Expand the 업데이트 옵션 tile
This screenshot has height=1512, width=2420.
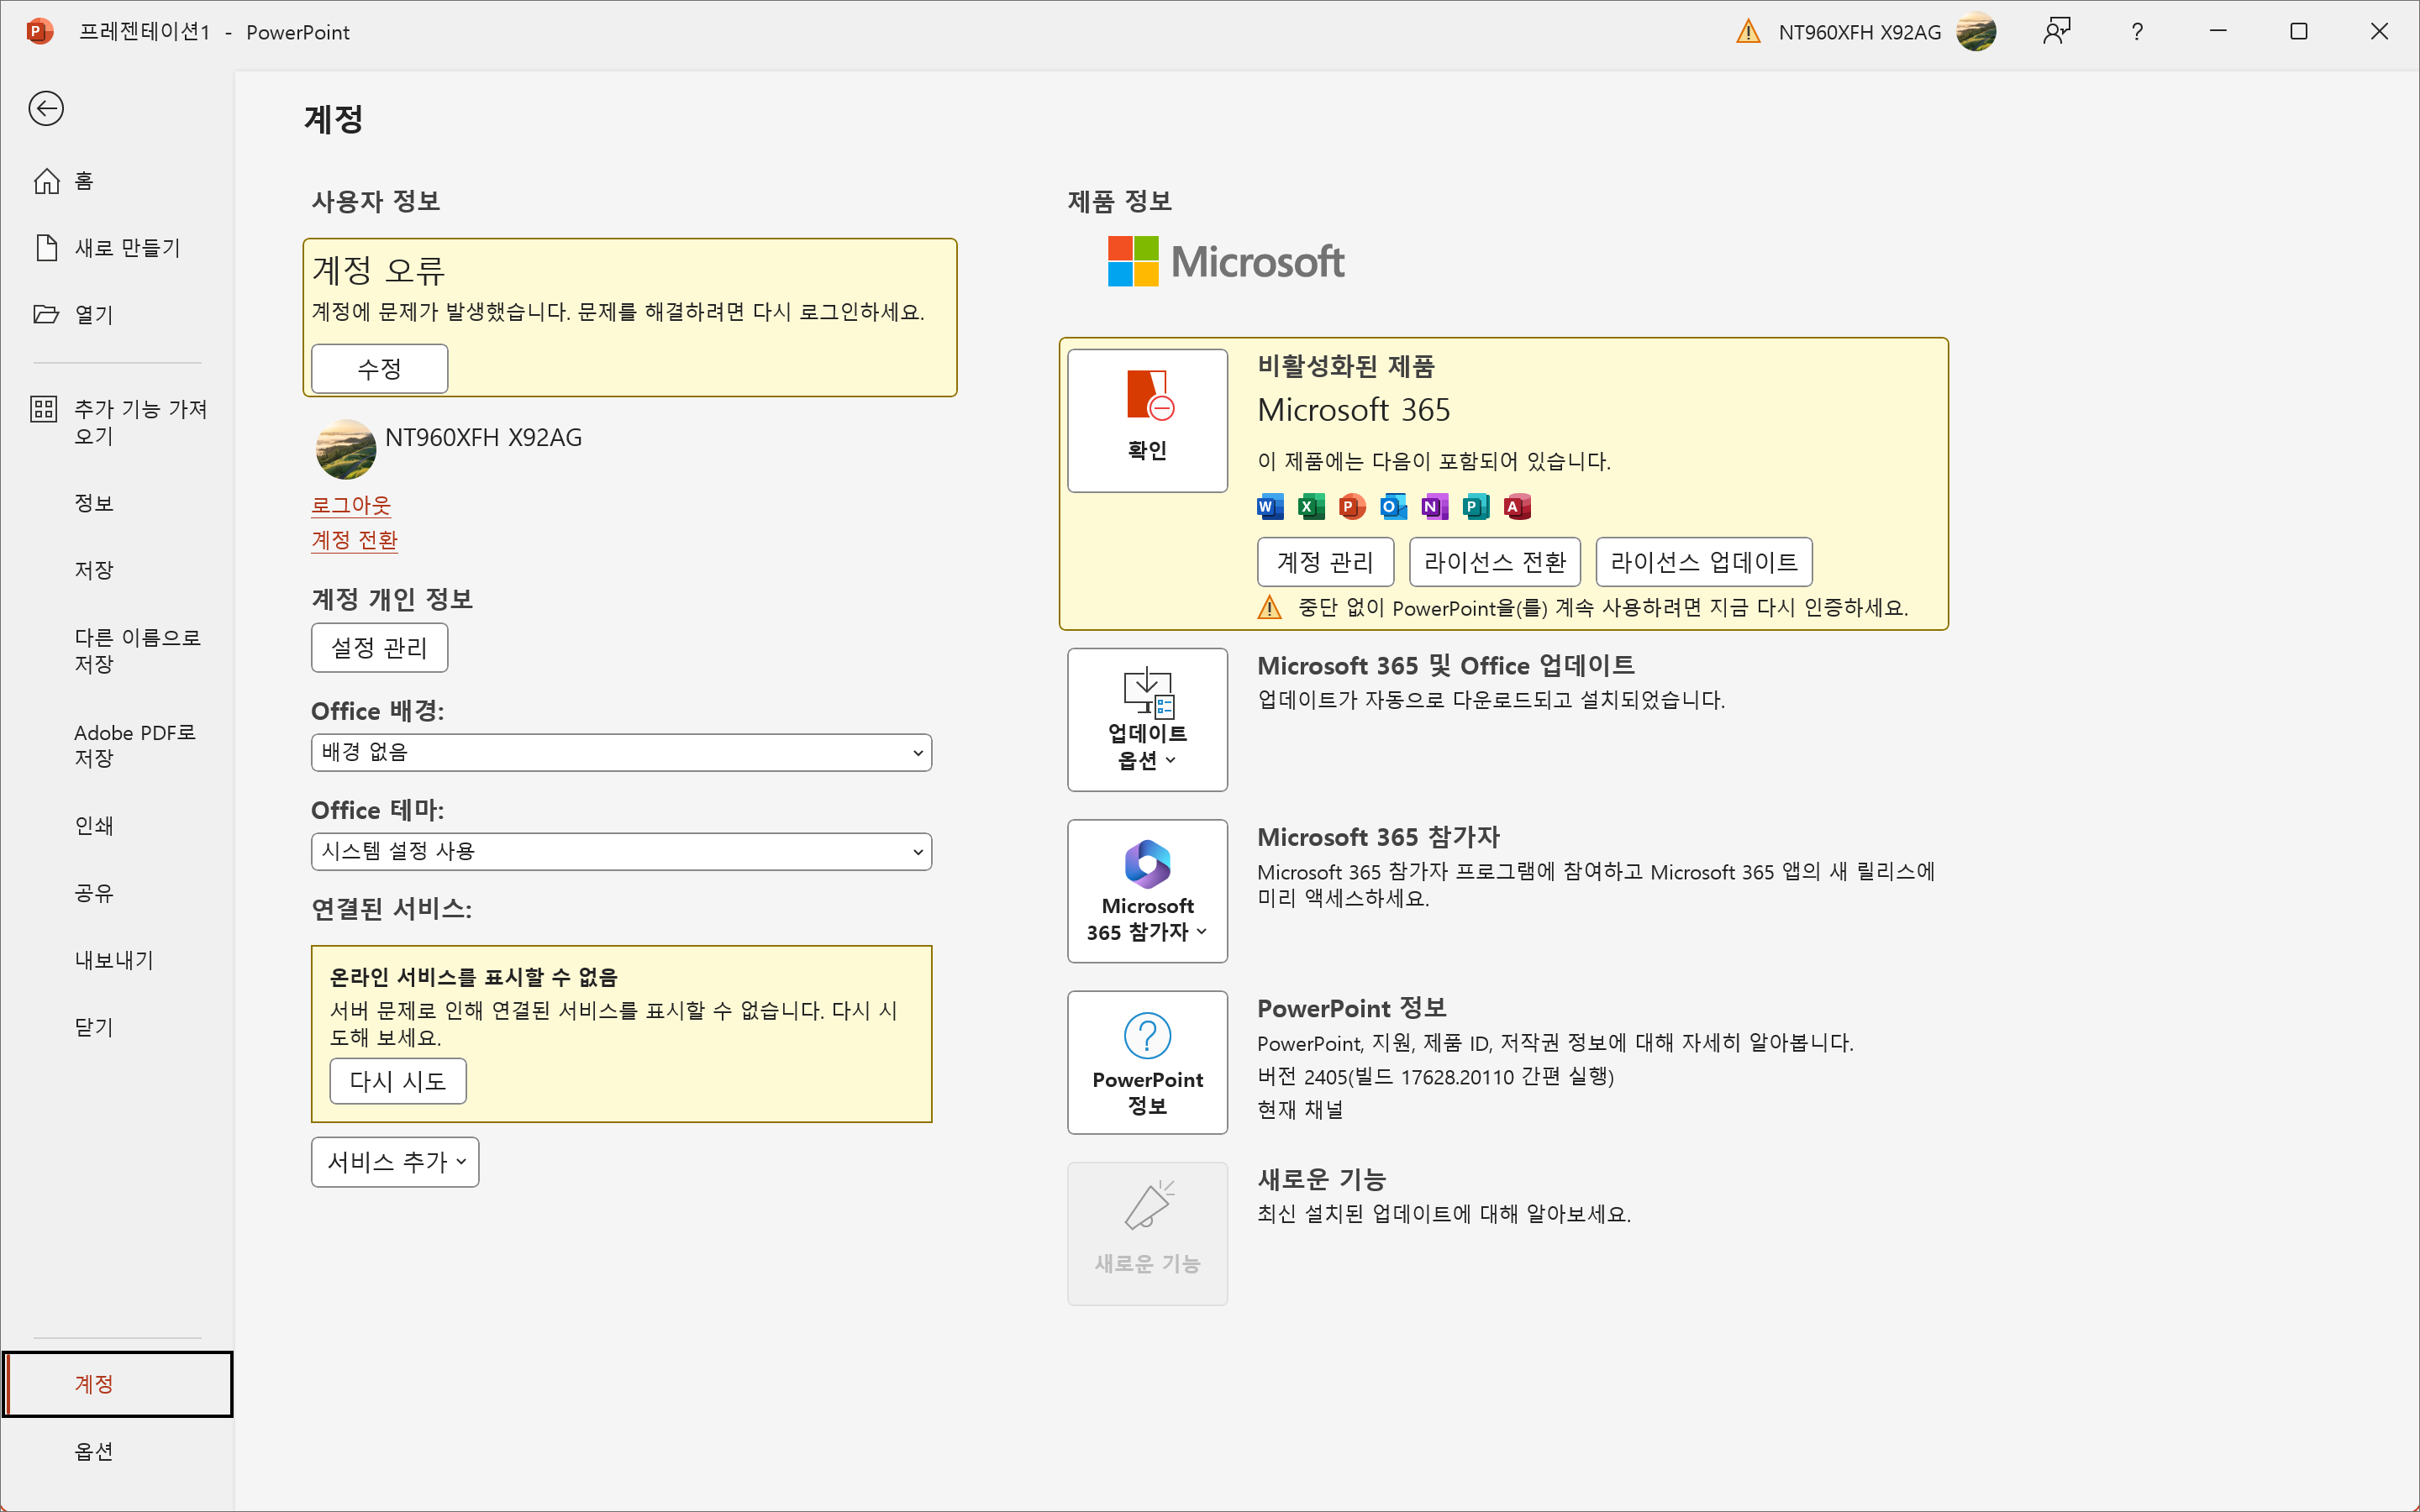(1147, 719)
